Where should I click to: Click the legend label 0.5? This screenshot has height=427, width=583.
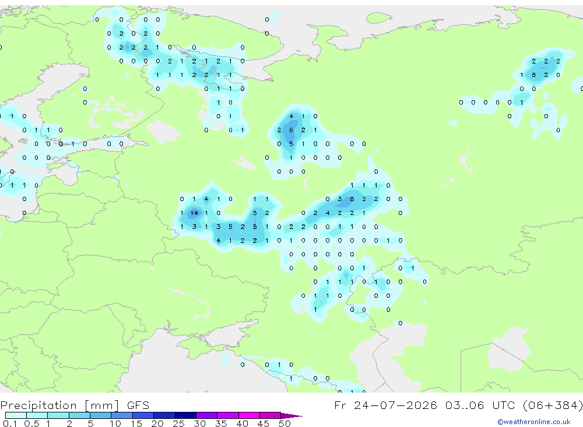pyautogui.click(x=31, y=424)
